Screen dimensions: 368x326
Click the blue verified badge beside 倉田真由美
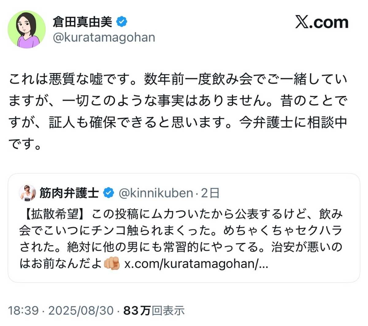click(x=122, y=22)
